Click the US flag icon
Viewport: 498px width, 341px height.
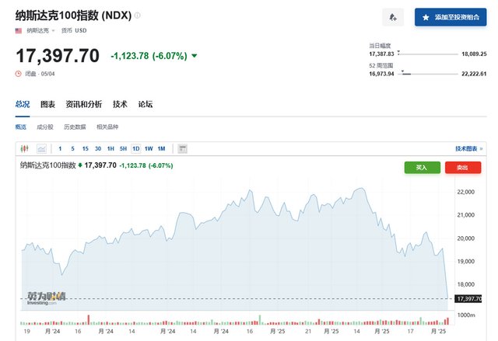[19, 30]
